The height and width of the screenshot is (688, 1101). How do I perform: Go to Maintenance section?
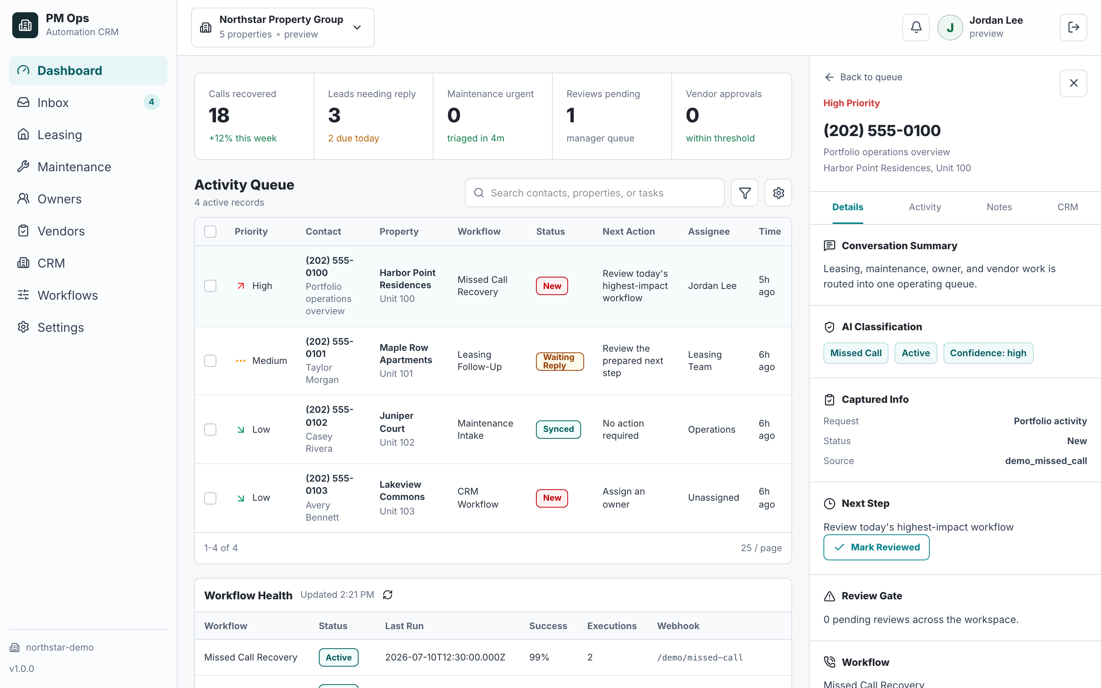[88, 167]
